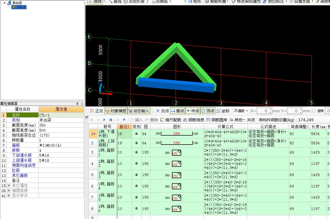Image resolution: width=330 pixels, height=219 pixels.
Task: Pin the 属性编辑器 panel
Action: pos(77,104)
